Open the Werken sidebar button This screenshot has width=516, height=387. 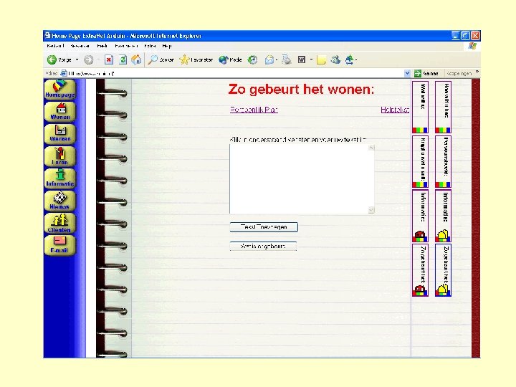pyautogui.click(x=60, y=134)
